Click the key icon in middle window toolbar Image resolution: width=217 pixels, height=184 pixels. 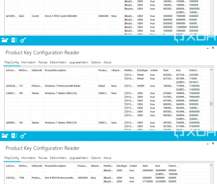(23, 135)
